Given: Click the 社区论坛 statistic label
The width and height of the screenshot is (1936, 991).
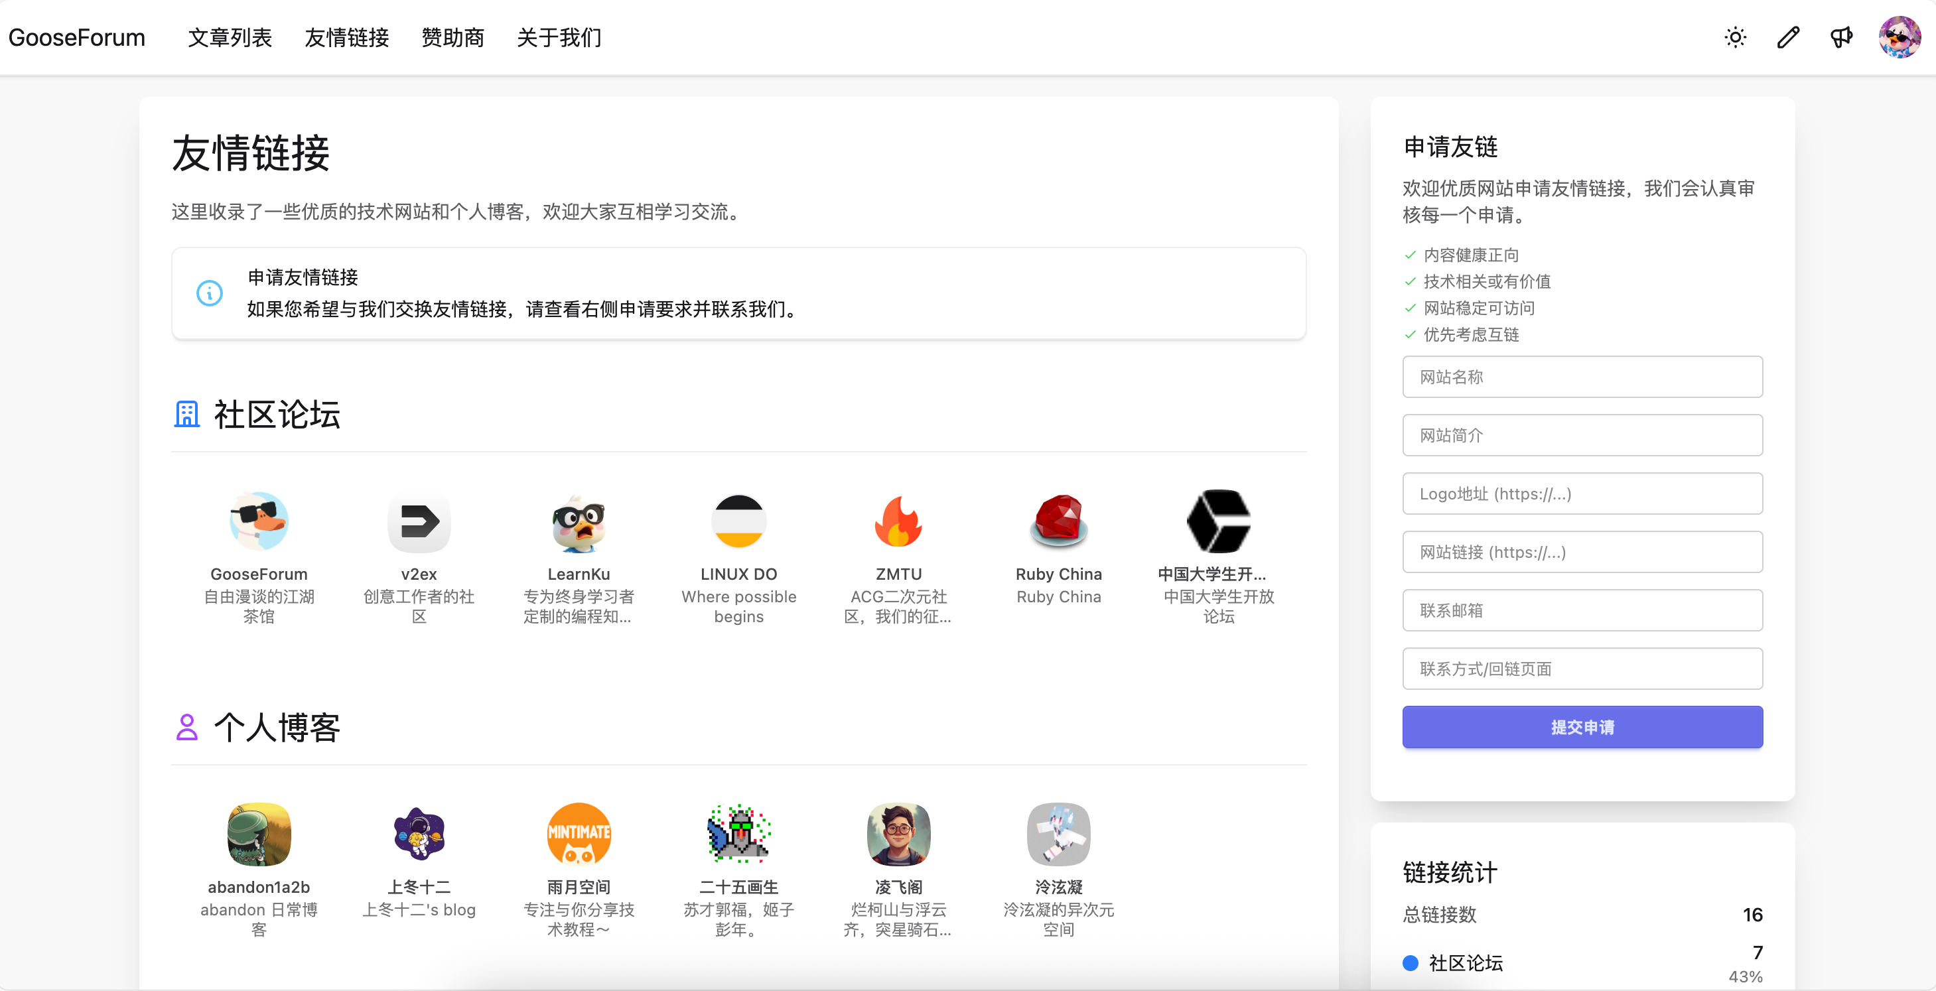Looking at the screenshot, I should click(x=1466, y=963).
